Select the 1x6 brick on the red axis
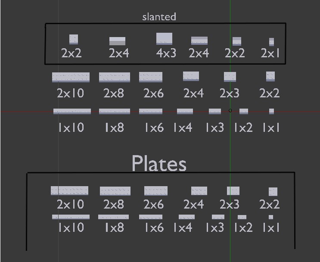Screen dimensions: 320x262 (x=151, y=111)
